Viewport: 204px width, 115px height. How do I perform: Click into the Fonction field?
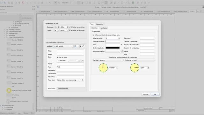click(x=147, y=38)
